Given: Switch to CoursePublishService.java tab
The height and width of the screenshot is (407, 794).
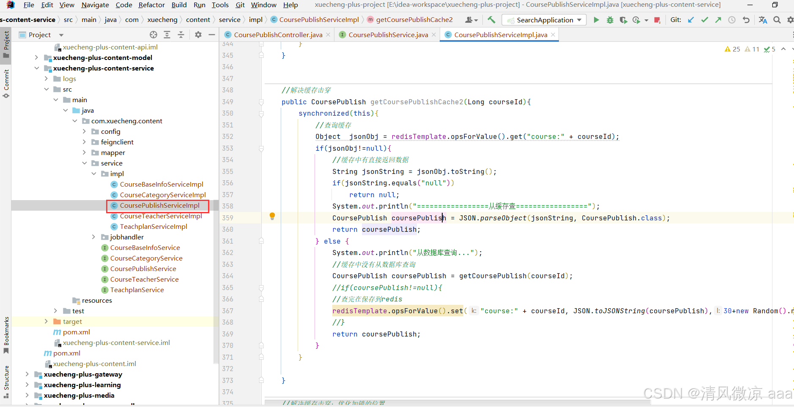Looking at the screenshot, I should point(388,35).
